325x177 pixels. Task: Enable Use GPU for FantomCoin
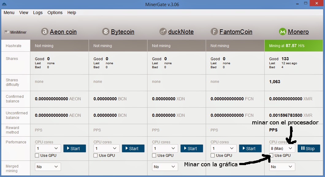213,156
